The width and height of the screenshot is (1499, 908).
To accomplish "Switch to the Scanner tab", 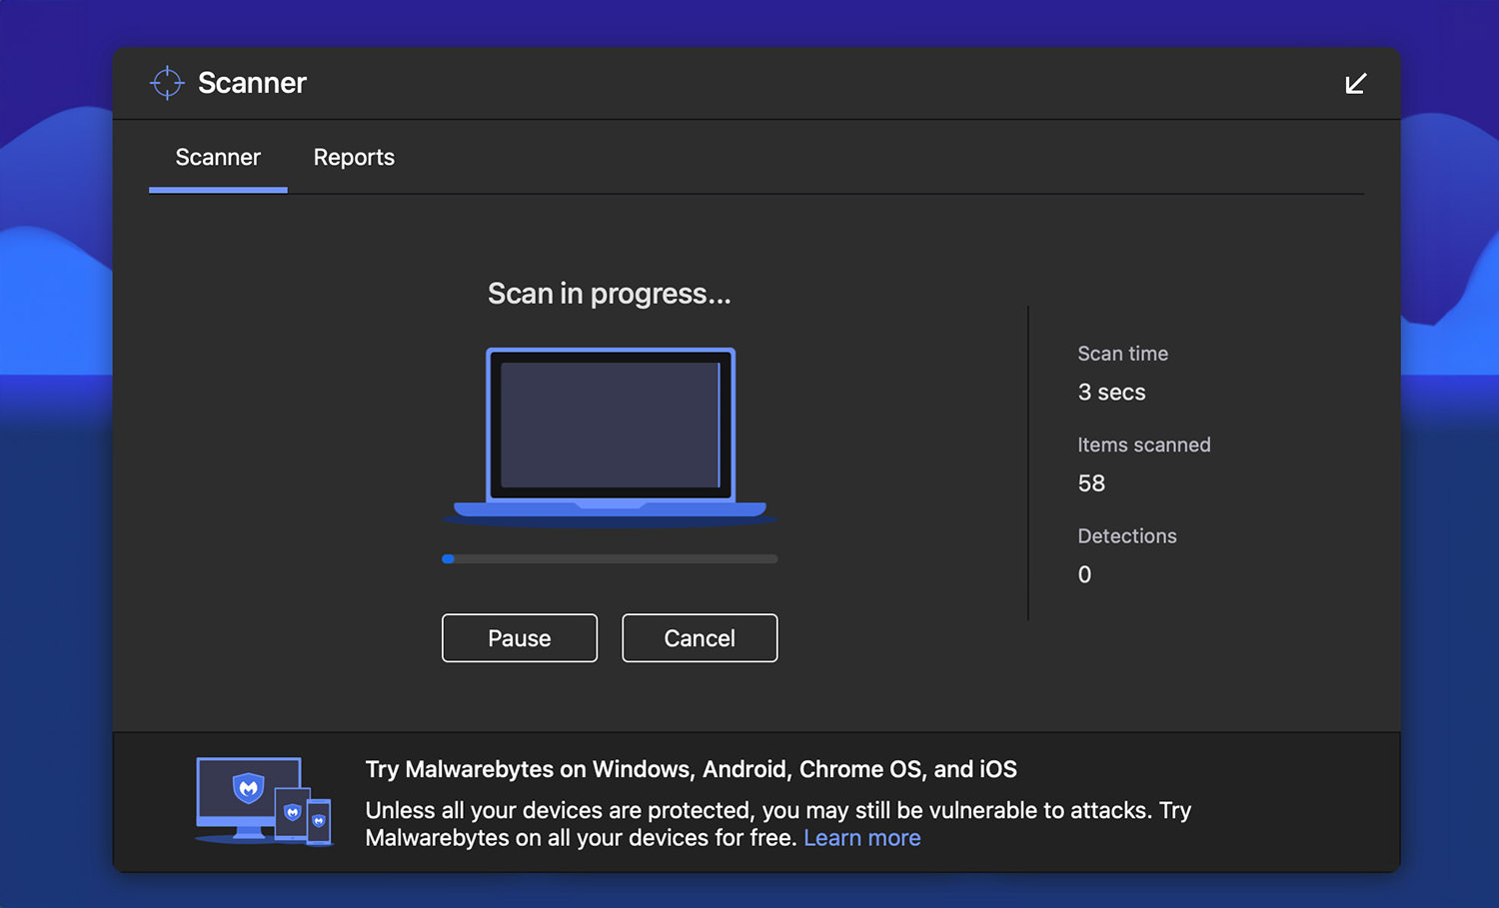I will (218, 157).
